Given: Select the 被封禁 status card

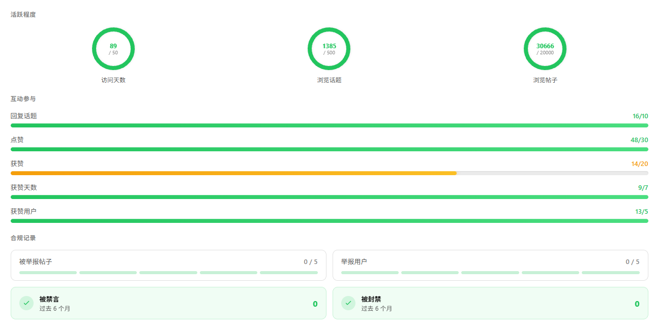Looking at the screenshot, I should coord(490,303).
